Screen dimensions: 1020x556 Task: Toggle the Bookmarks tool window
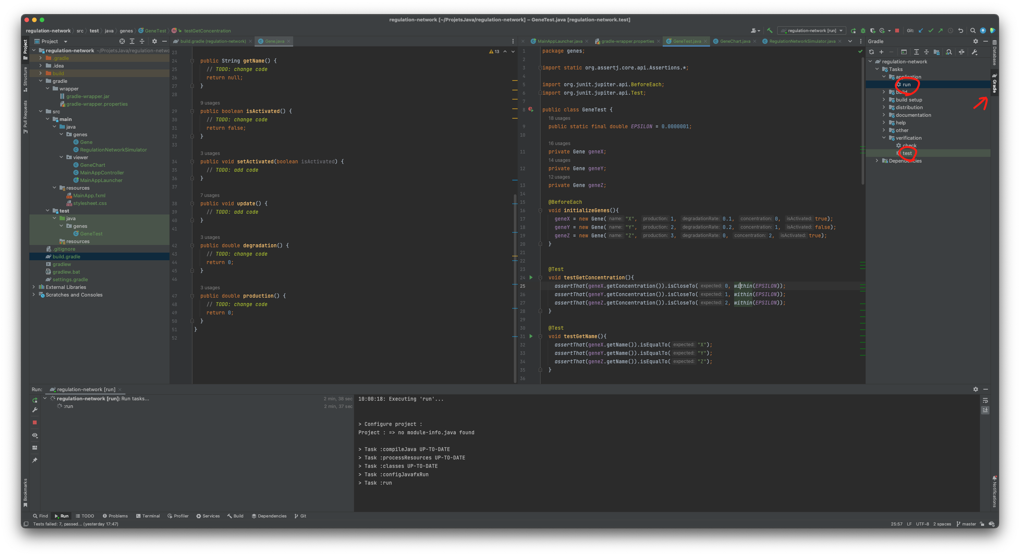click(x=25, y=492)
